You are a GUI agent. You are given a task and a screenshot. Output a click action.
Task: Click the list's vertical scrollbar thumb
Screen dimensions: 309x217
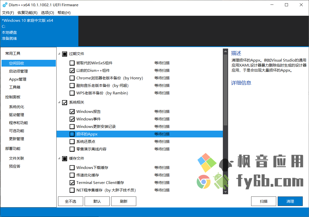(x=225, y=89)
